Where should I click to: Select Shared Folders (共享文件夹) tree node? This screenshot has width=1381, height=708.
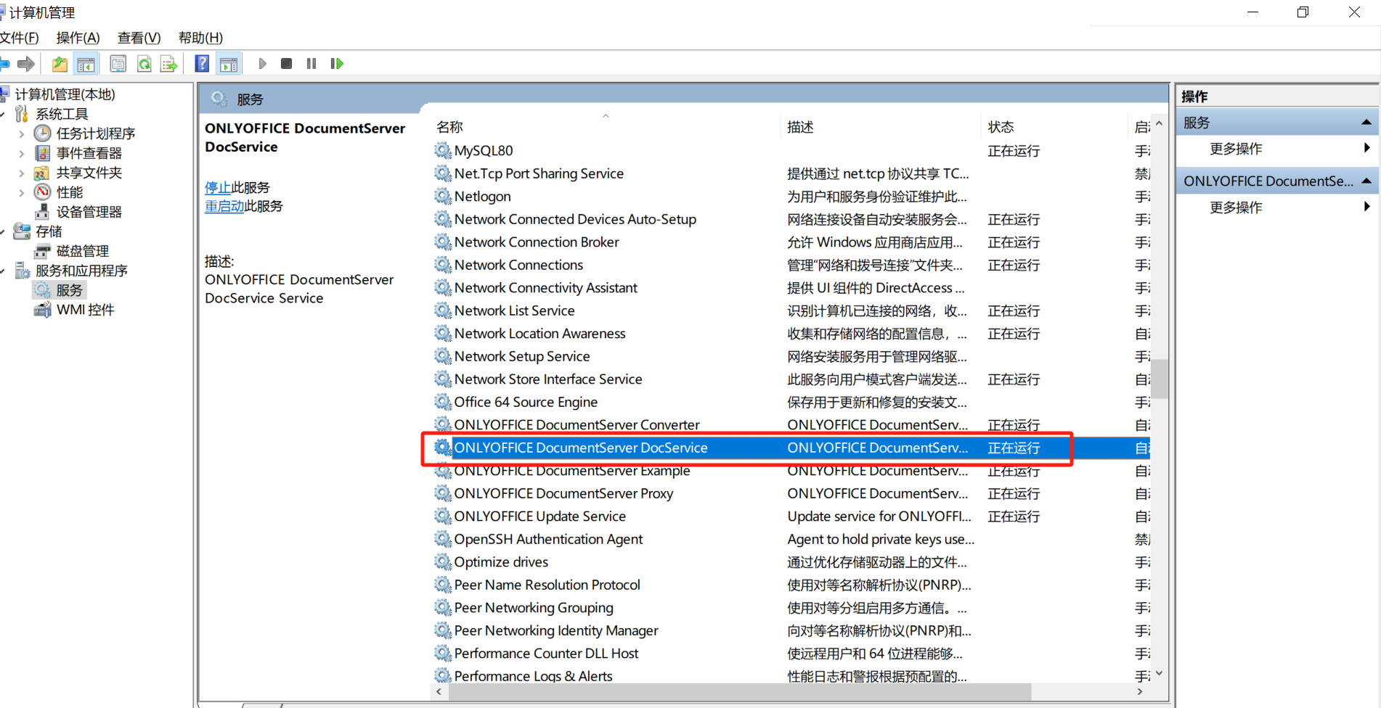click(89, 173)
